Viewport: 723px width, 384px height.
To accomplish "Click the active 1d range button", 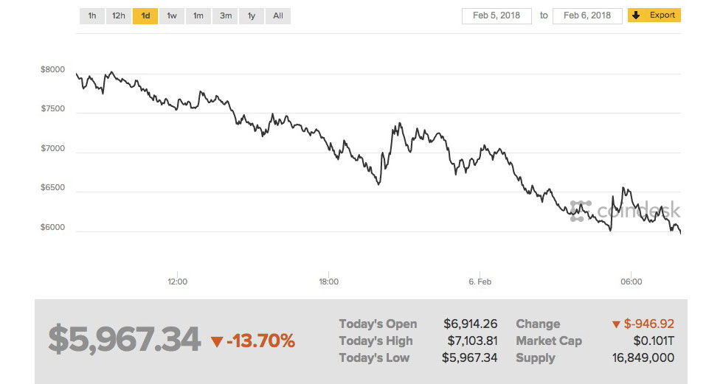I will pos(145,15).
